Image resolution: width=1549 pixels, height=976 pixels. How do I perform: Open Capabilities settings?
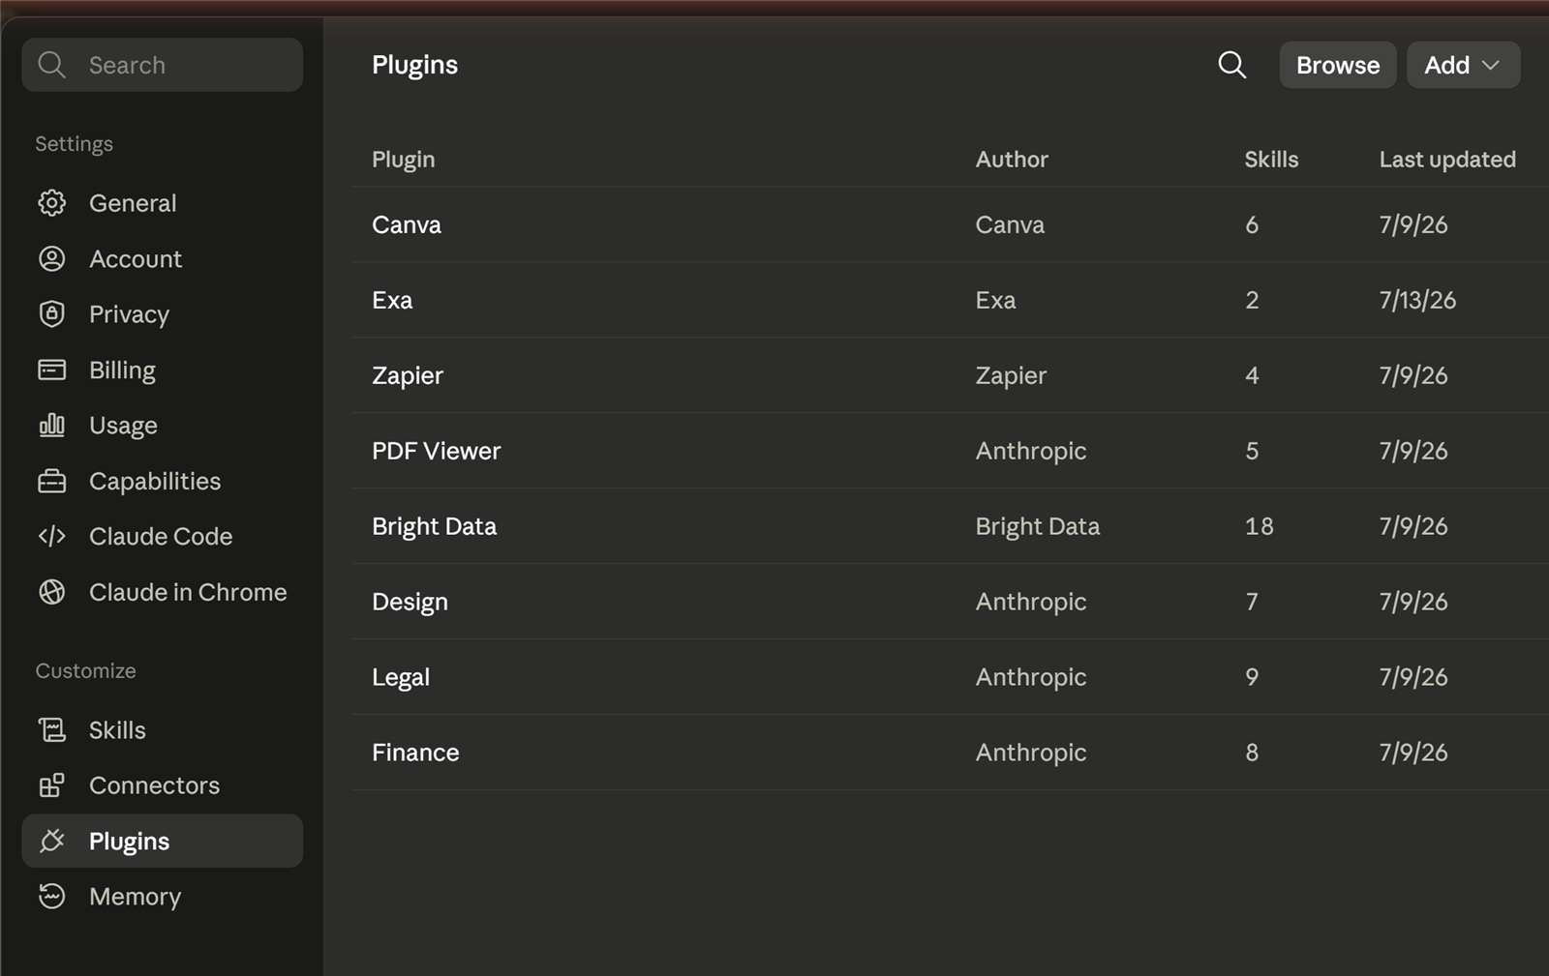point(163,481)
